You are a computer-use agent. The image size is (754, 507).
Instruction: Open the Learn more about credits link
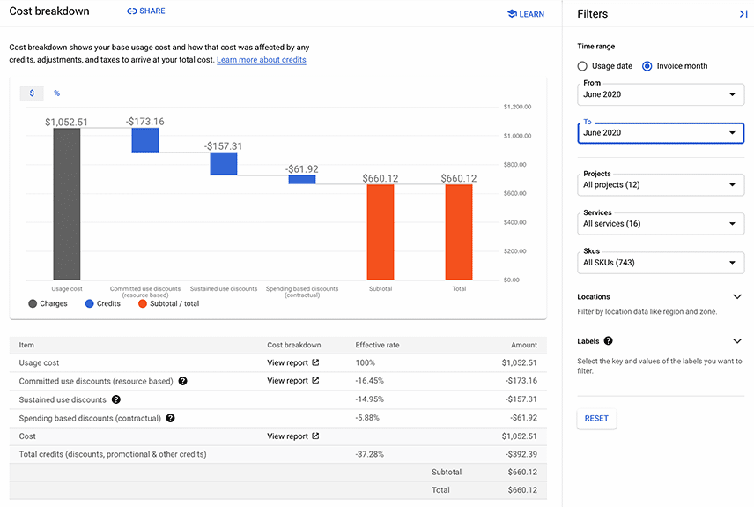pyautogui.click(x=261, y=60)
